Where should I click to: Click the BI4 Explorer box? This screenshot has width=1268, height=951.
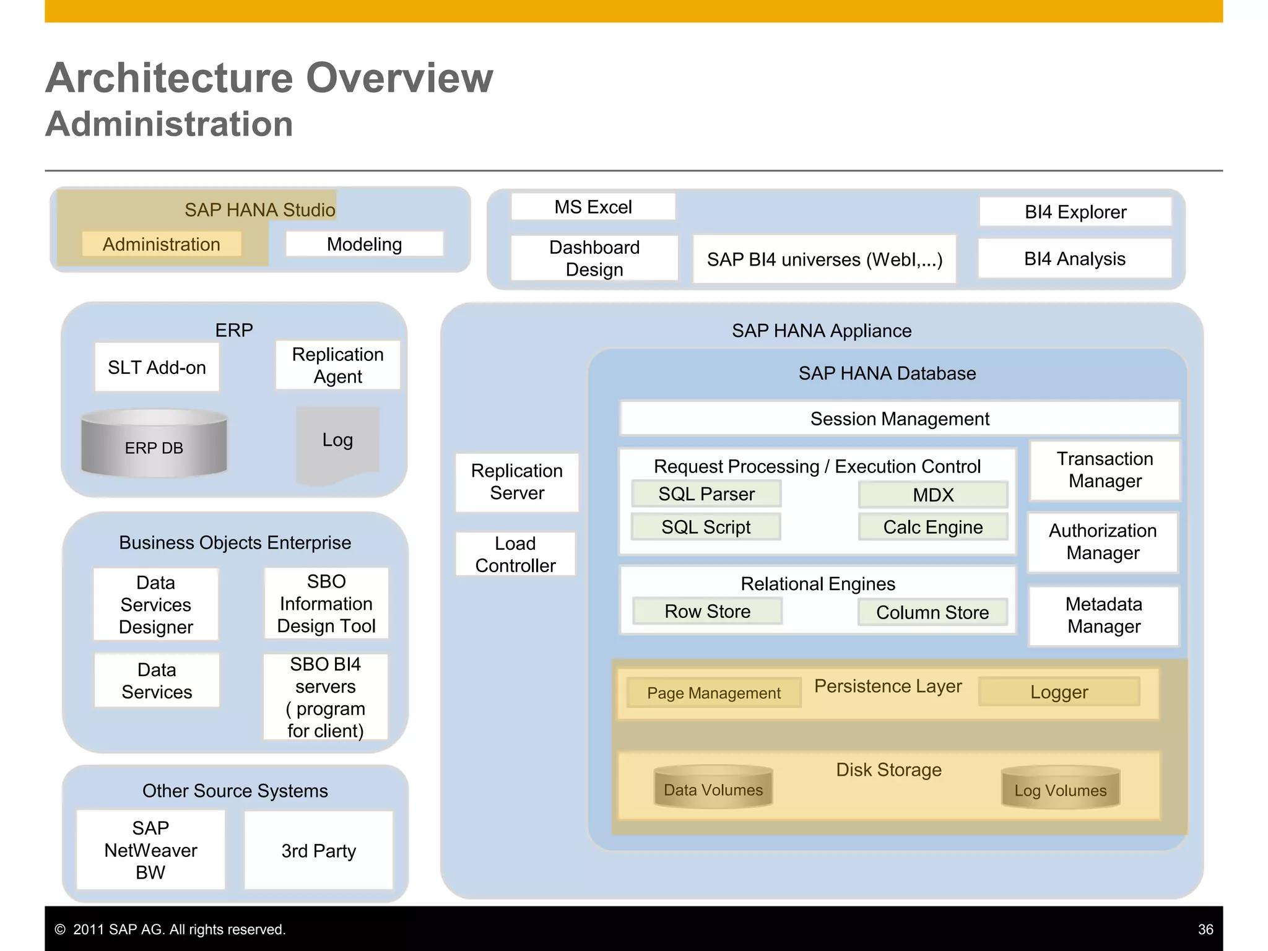(x=1075, y=212)
